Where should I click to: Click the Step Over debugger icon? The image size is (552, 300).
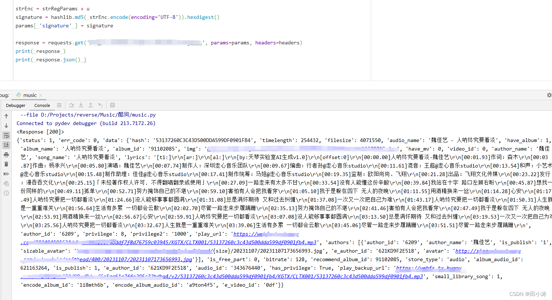point(71,105)
